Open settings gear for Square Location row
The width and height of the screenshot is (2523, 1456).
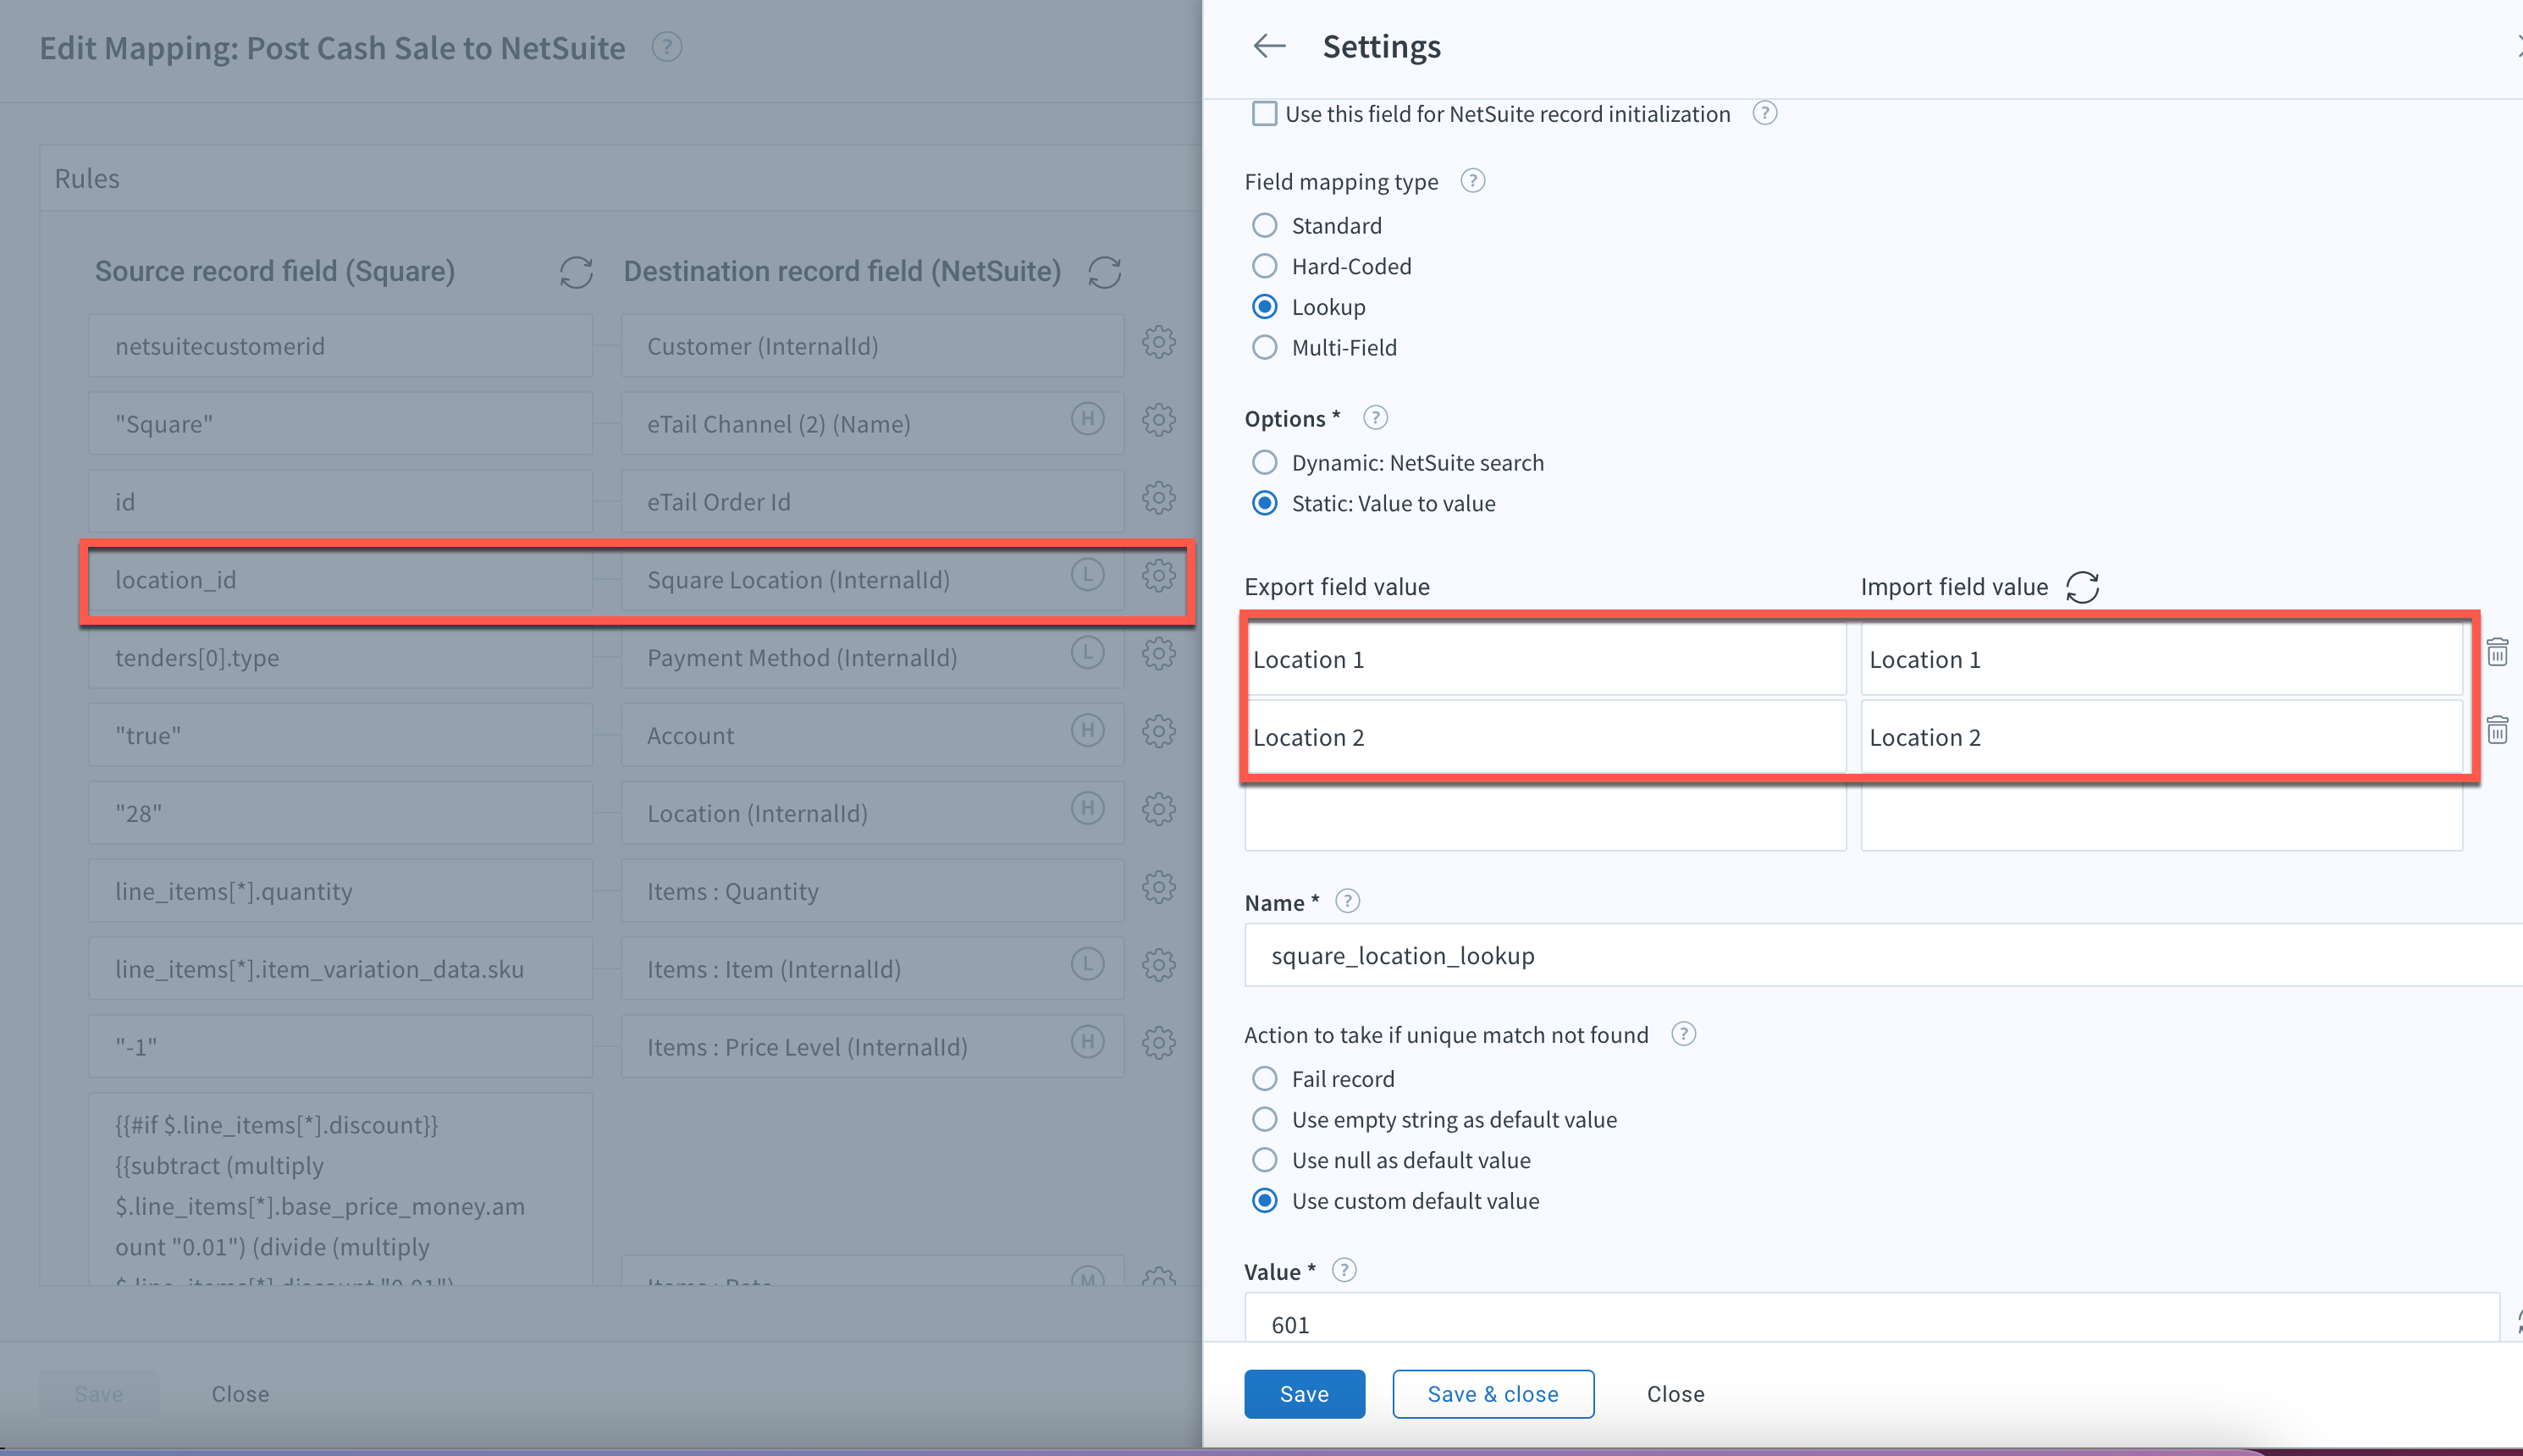(x=1158, y=576)
